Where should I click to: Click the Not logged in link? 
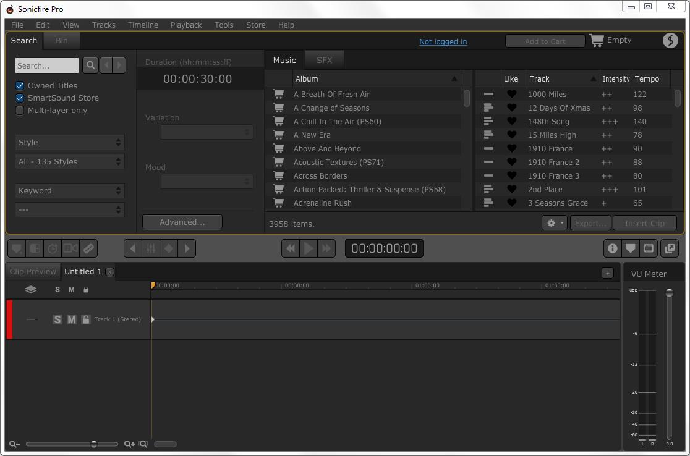click(443, 42)
